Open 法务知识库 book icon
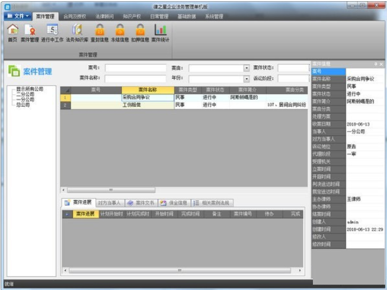 [77, 33]
